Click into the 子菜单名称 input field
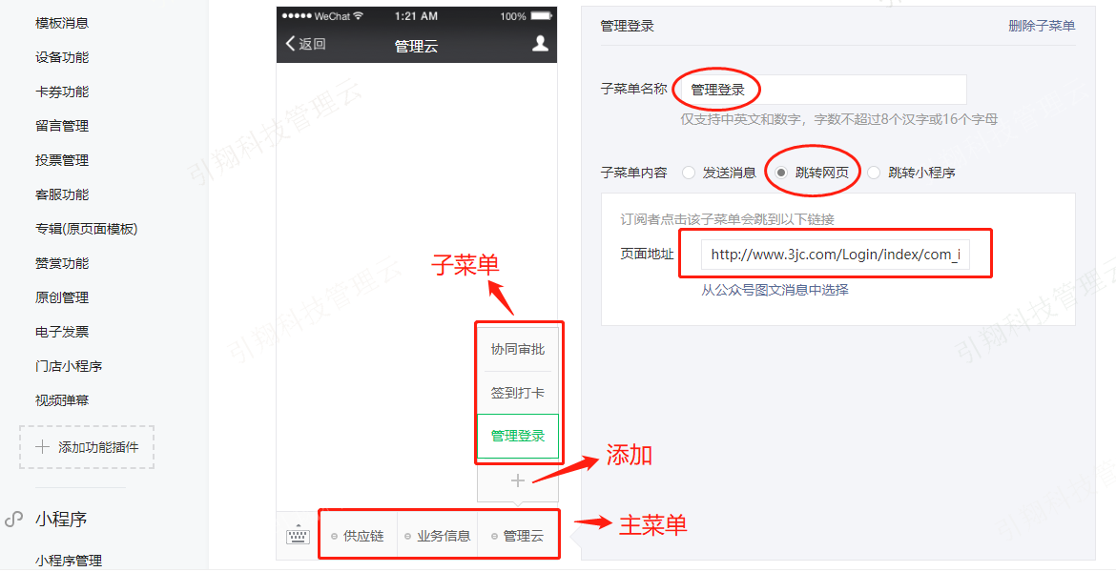The height and width of the screenshot is (572, 1116). (823, 90)
